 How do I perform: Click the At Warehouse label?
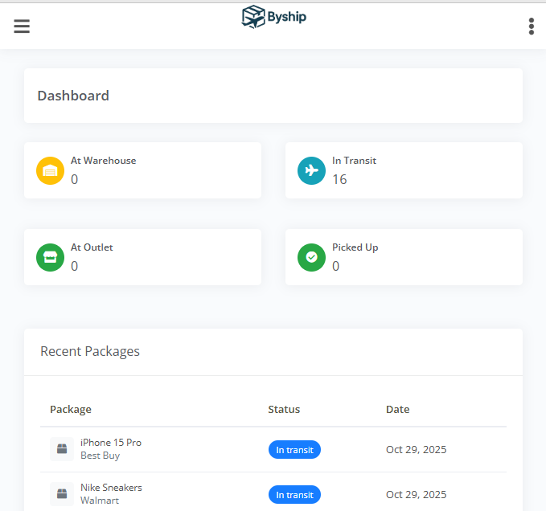[x=104, y=161]
